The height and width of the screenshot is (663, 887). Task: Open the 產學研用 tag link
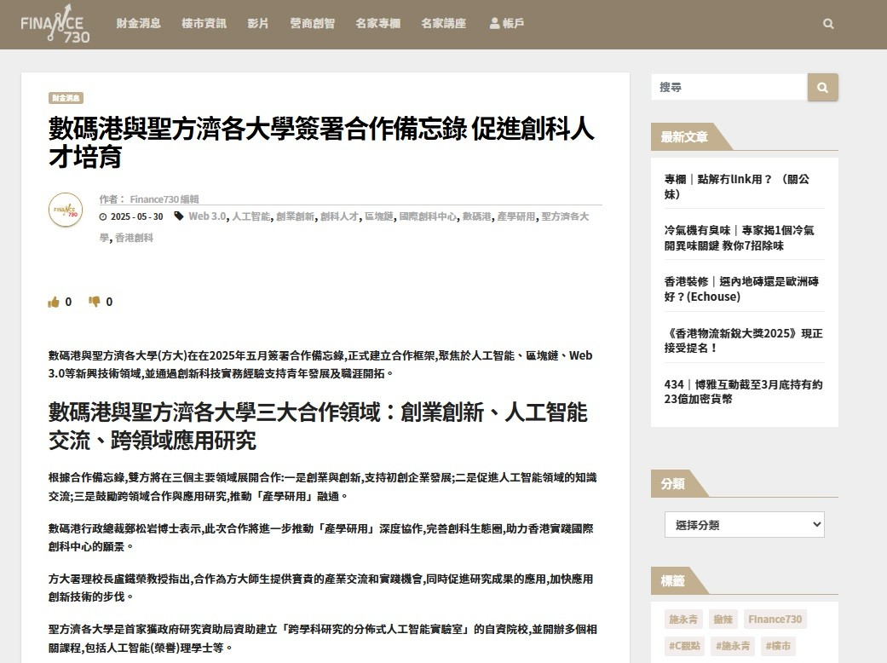pyautogui.click(x=515, y=216)
